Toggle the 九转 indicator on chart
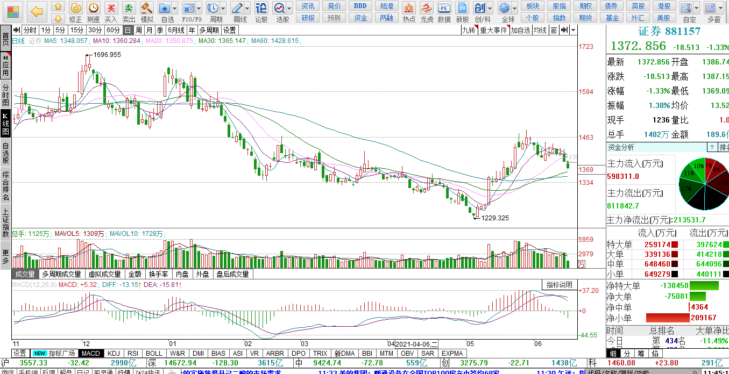 pyautogui.click(x=469, y=30)
